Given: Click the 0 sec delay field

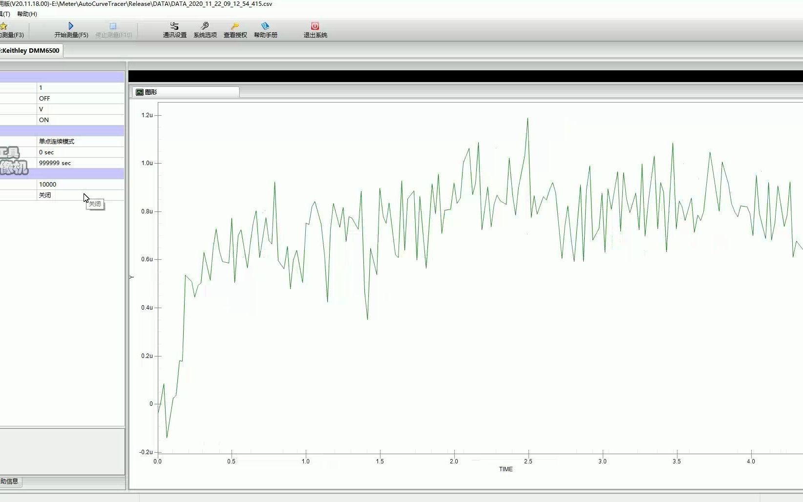Looking at the screenshot, I should [x=81, y=152].
